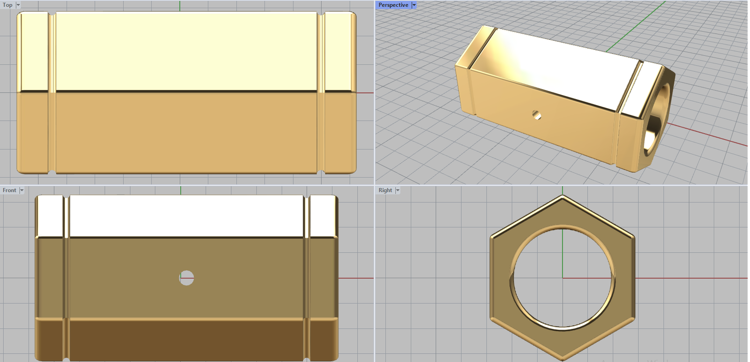This screenshot has width=750, height=362.
Task: Select the small side hole in Perspective view
Action: coord(537,115)
